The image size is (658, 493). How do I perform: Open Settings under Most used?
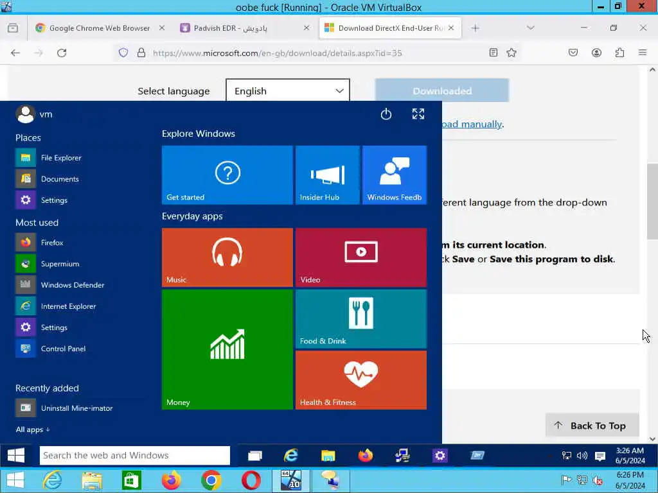(x=42, y=327)
